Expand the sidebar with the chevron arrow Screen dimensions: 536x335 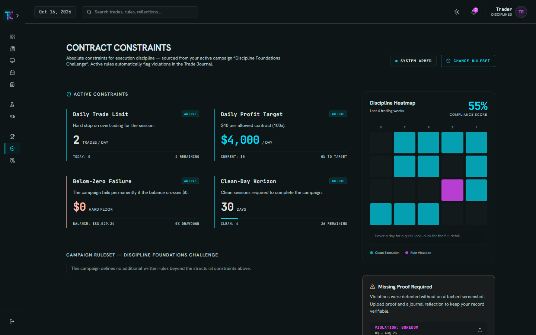[17, 16]
